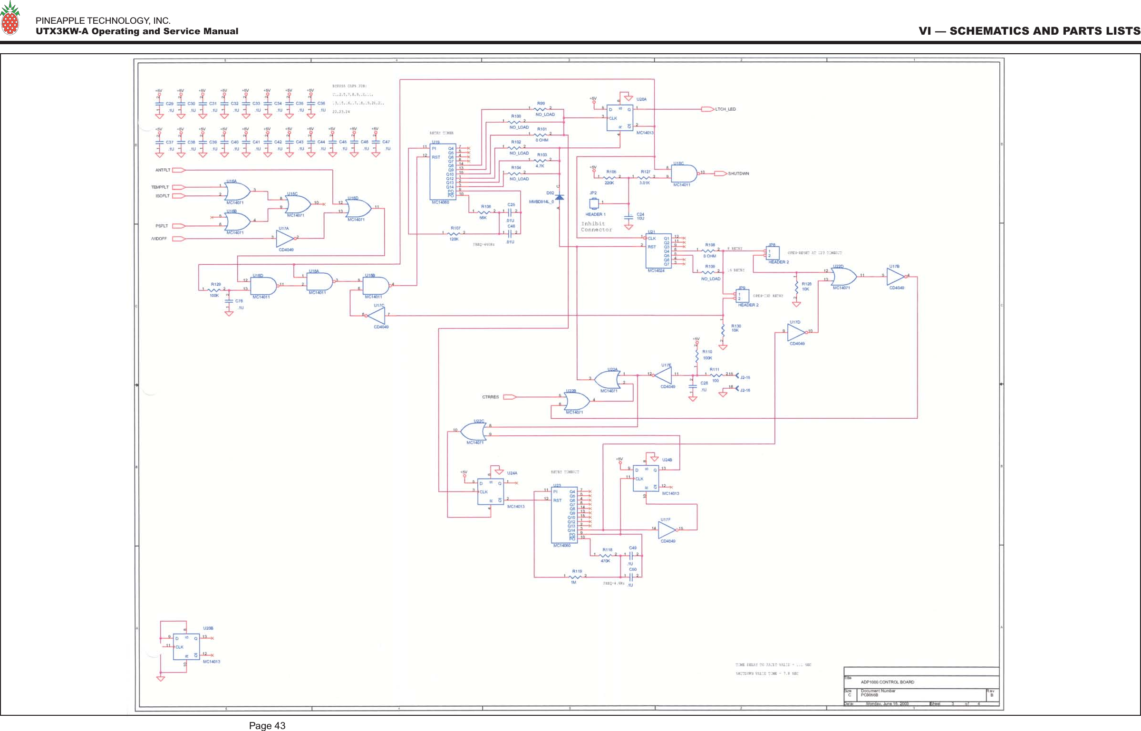
Task: Click 'VI — SCHEMATICS AND PARTS LISTS' heading
Action: (1029, 31)
